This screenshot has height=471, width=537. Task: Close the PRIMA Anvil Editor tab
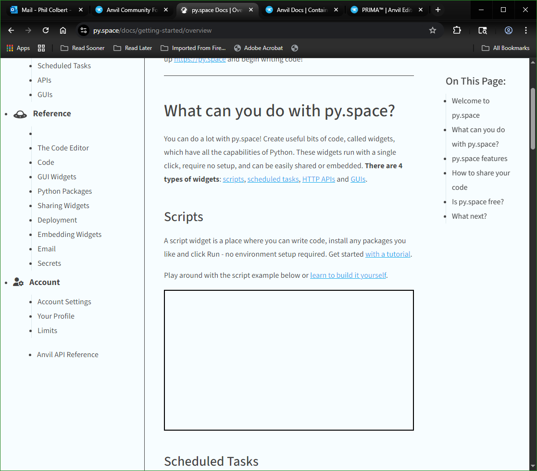click(421, 10)
